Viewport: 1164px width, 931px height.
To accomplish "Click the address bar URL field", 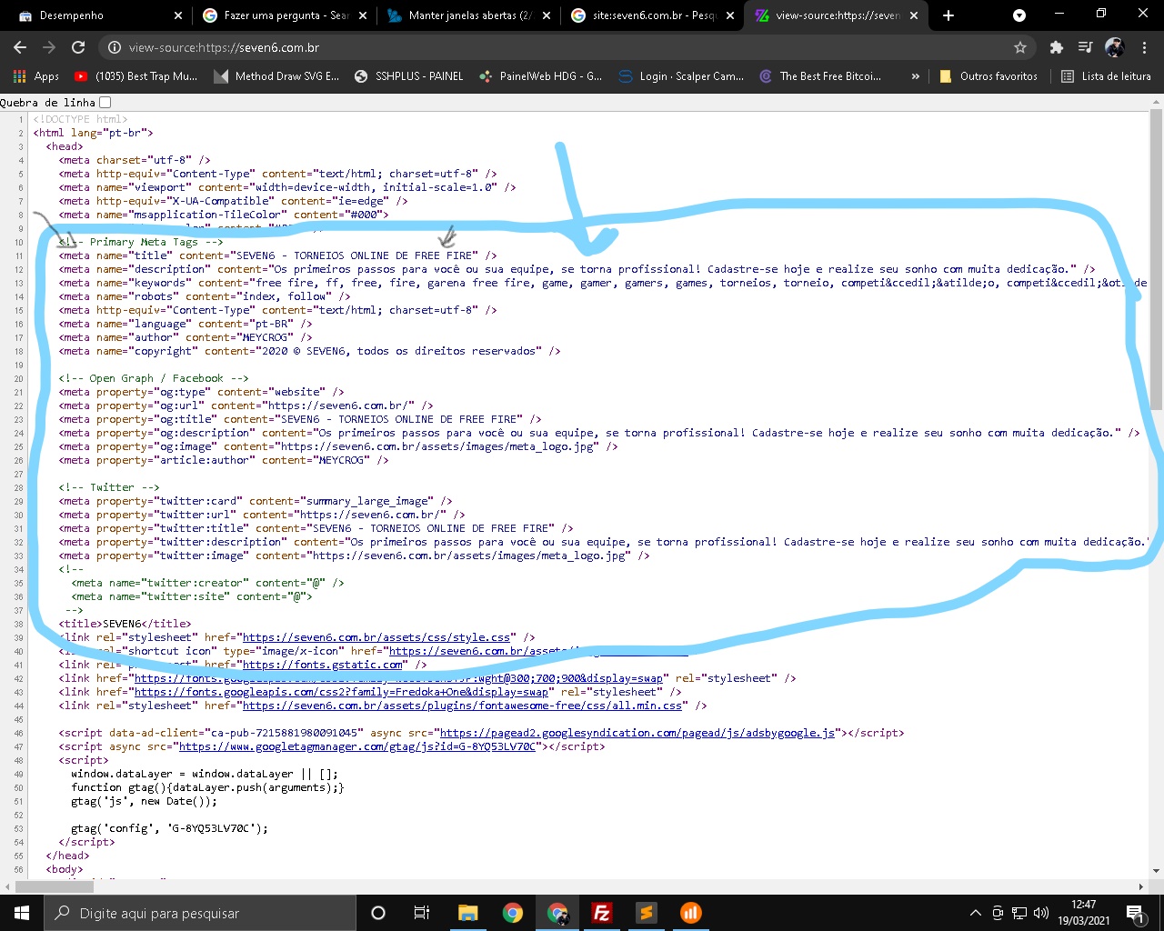I will pyautogui.click(x=564, y=47).
